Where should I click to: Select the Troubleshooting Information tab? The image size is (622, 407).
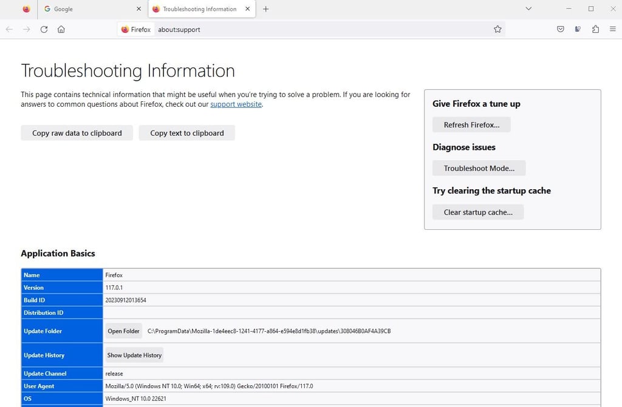202,8
